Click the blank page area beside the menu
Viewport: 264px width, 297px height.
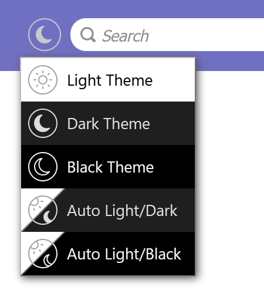(x=231, y=176)
